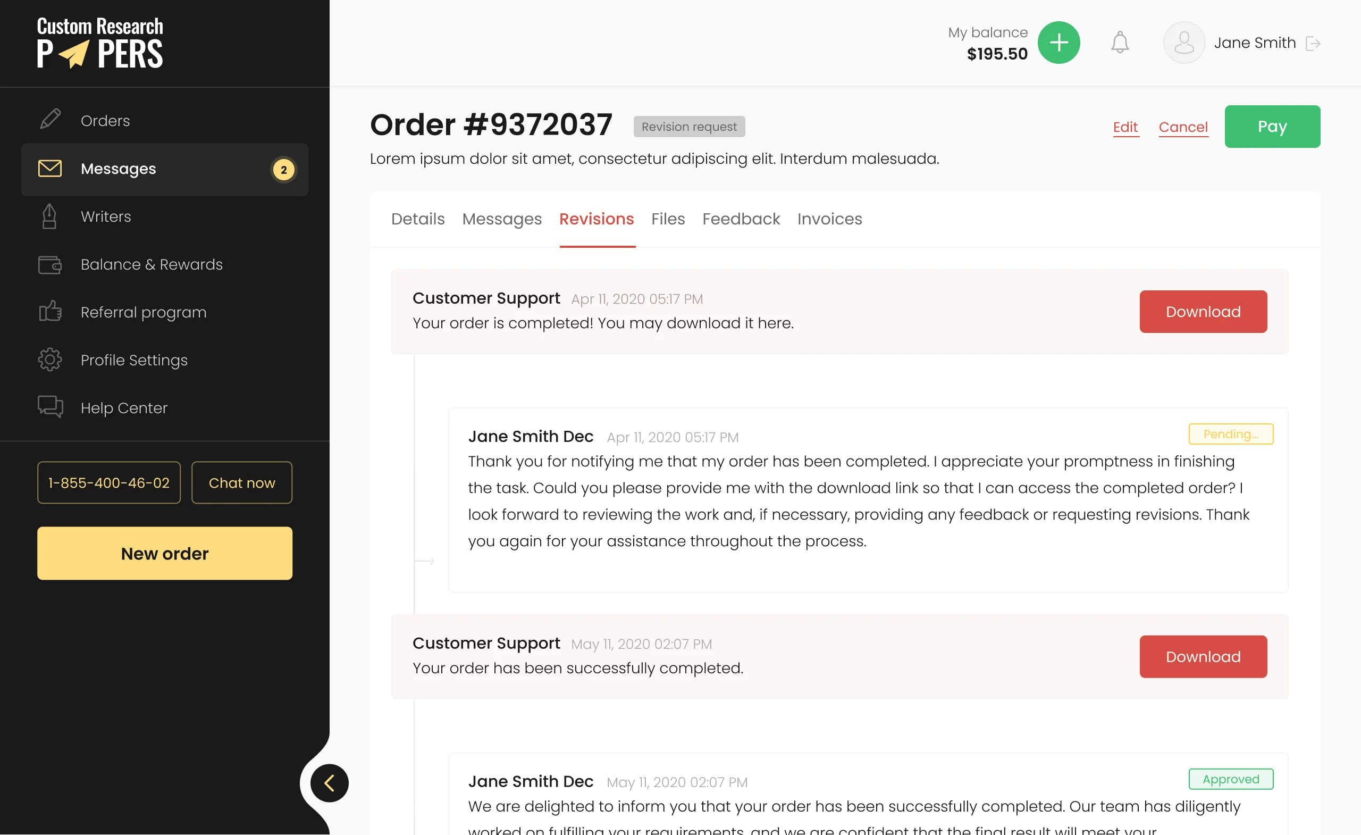This screenshot has width=1361, height=835.
Task: Click the Cancel order link
Action: click(x=1182, y=127)
